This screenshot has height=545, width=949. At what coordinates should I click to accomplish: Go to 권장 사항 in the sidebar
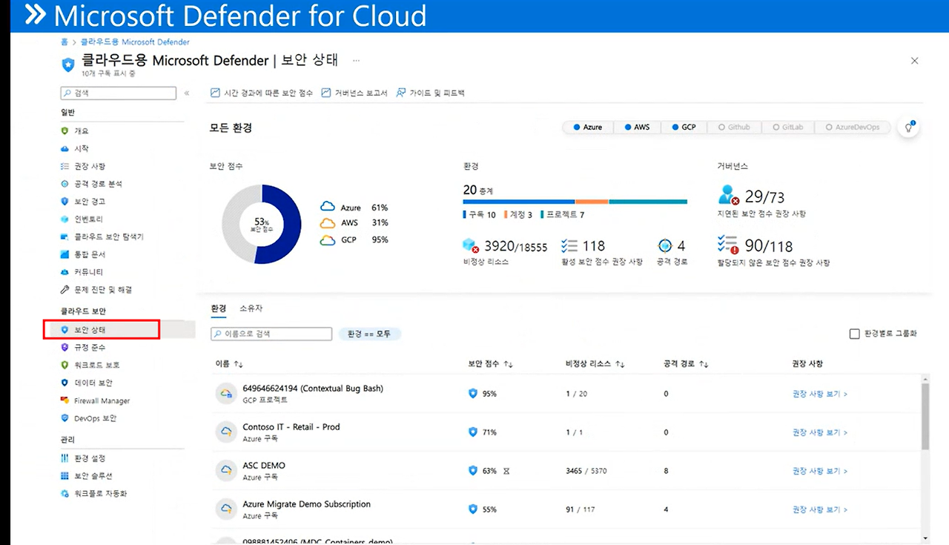(x=83, y=167)
